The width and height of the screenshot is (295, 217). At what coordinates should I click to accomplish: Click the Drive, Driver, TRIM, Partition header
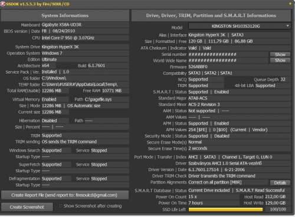(211, 15)
